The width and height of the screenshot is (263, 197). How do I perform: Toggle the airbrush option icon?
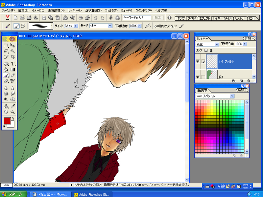pyautogui.click(x=148, y=26)
